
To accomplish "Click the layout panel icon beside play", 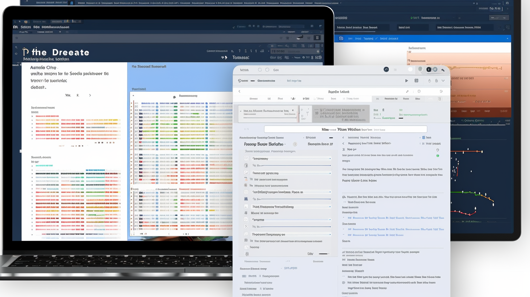I will pos(416,81).
